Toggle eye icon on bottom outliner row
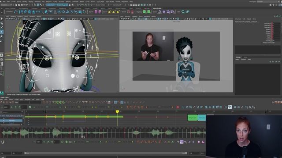This screenshot has height=158, width=282. (4, 123)
